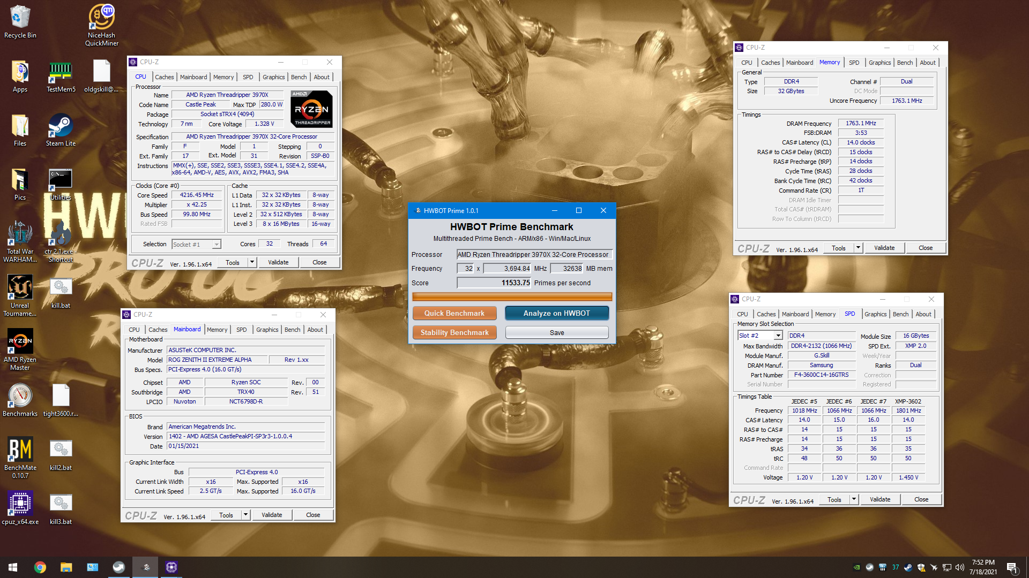Click the CPU-Z taskbar button
The image size is (1029, 578).
[171, 567]
